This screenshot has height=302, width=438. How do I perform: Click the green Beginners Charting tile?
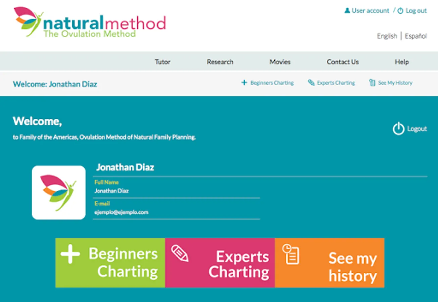pyautogui.click(x=110, y=263)
